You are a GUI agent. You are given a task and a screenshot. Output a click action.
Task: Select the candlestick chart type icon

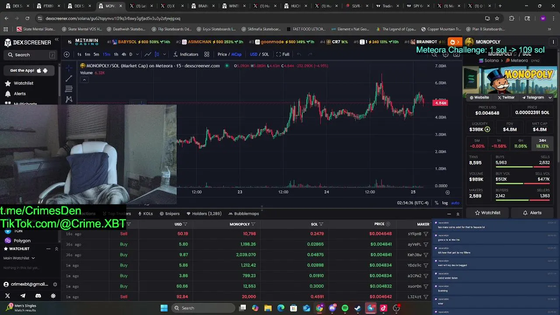(x=157, y=54)
